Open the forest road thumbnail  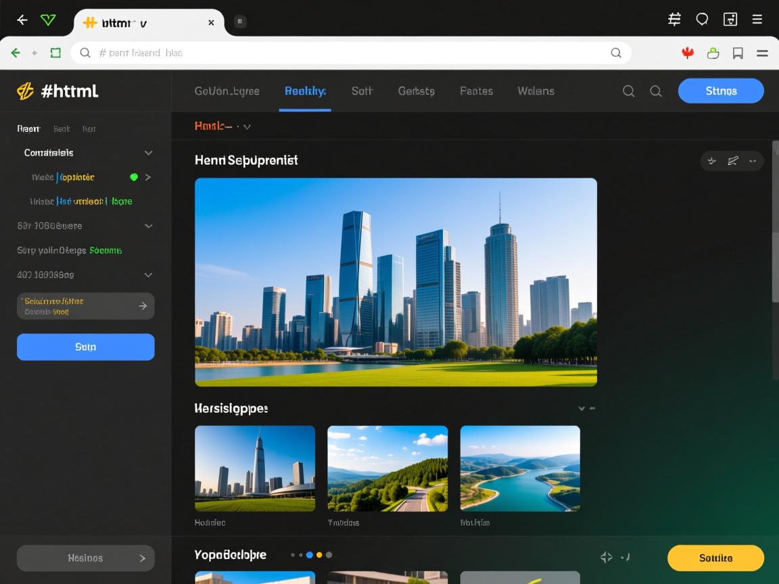tap(387, 468)
